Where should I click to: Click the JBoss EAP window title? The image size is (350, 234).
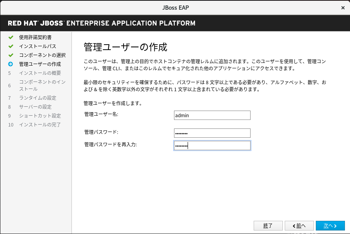176,8
